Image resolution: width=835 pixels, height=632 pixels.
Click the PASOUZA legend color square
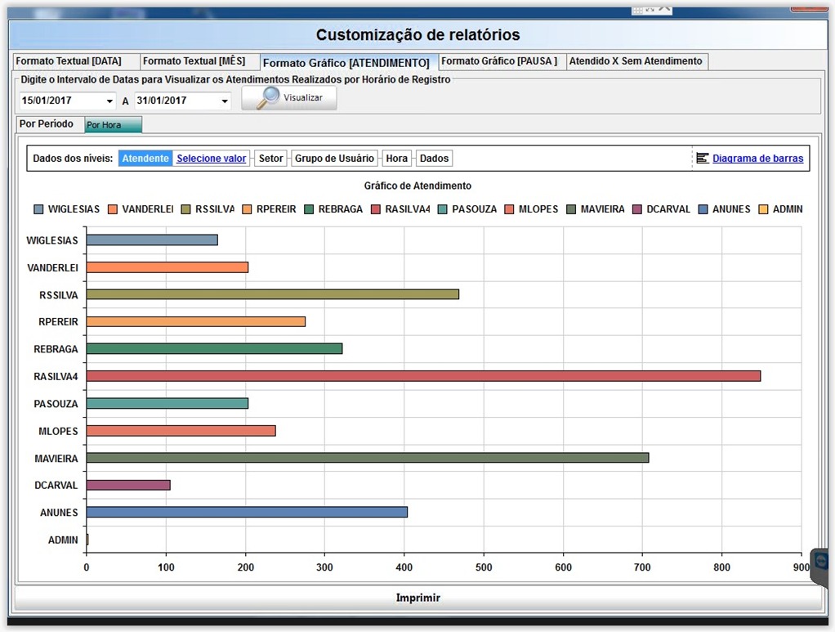tap(443, 209)
